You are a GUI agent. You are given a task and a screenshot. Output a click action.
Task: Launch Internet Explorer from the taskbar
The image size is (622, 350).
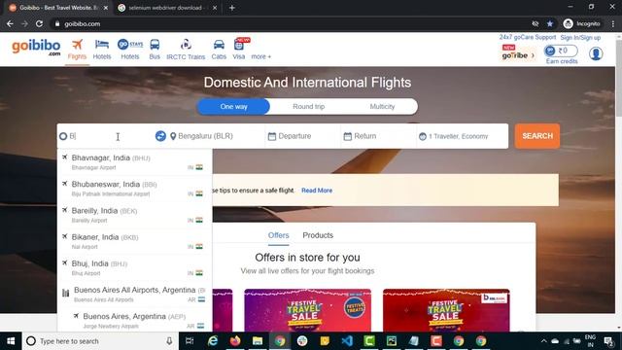pos(213,341)
